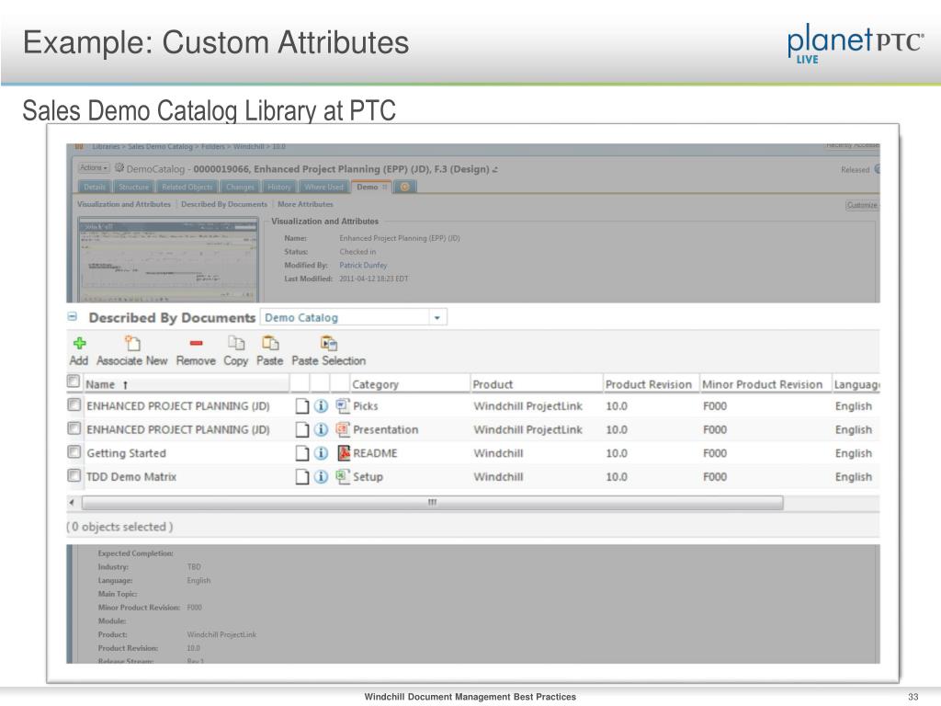Click blank page icon in TDD Demo Matrix row
Screen dimensions: 941x706
(302, 477)
